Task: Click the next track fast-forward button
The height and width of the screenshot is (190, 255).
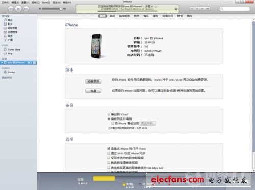Action: [x=26, y=9]
